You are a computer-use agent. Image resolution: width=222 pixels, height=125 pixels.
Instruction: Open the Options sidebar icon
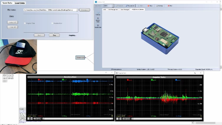pos(98,14)
